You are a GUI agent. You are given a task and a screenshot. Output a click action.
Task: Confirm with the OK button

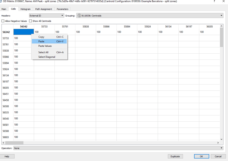(x=202, y=156)
